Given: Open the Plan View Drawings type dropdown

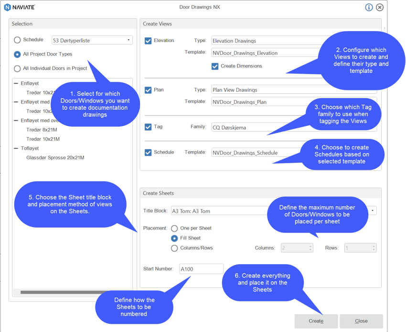Looking at the screenshot, I should click(294, 89).
